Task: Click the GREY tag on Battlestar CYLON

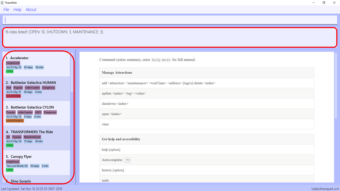Action: (x=38, y=112)
